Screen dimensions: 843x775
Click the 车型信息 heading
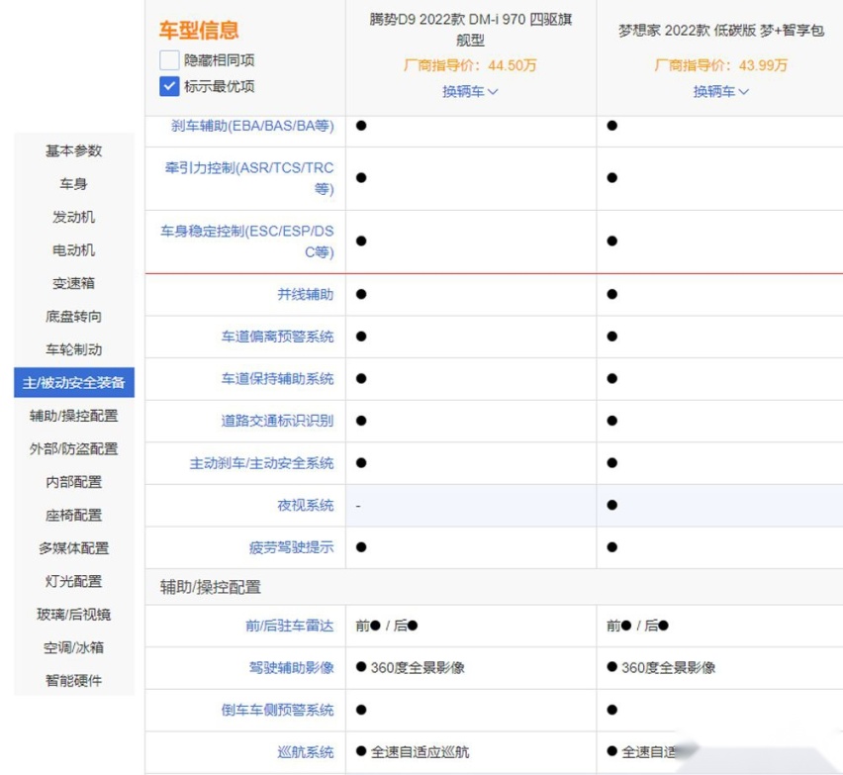199,30
